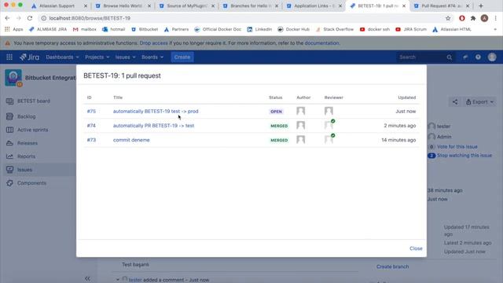
Task: Show hidden bookmarks overflow chevron
Action: tap(495, 29)
